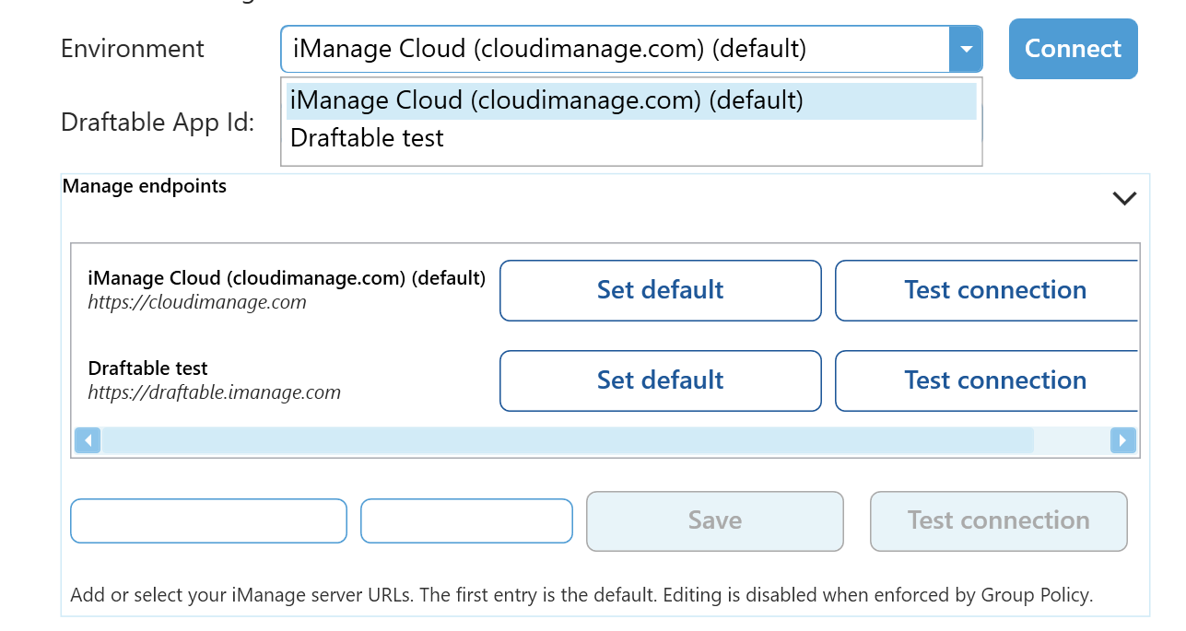Click the horizontal scrollbar left arrow

tap(88, 440)
